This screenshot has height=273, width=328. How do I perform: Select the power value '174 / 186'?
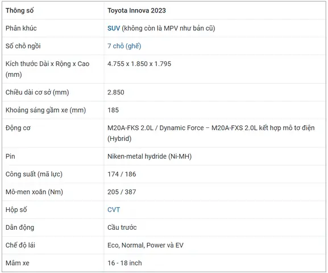(122, 174)
